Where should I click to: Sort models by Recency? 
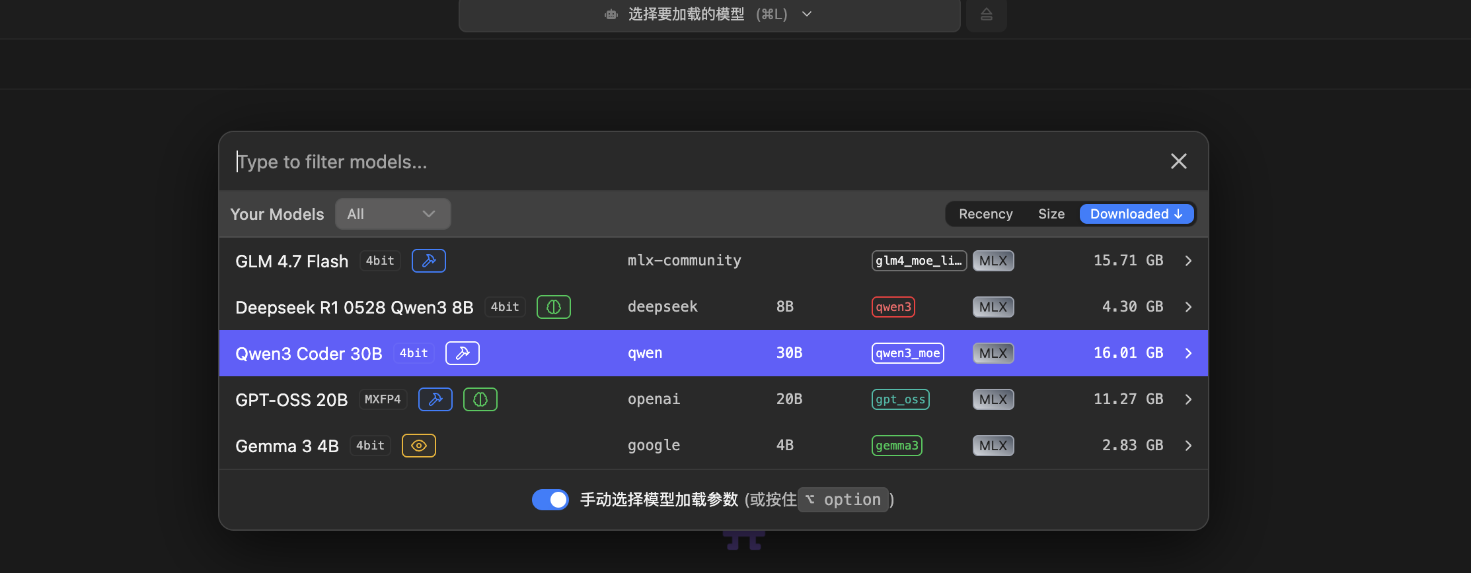pos(985,214)
